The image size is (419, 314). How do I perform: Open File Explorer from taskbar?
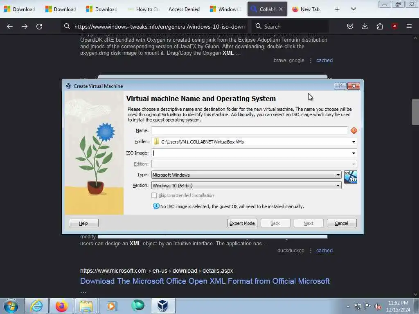pos(86,306)
